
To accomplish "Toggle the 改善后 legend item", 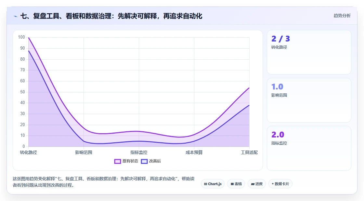I will [151, 161].
